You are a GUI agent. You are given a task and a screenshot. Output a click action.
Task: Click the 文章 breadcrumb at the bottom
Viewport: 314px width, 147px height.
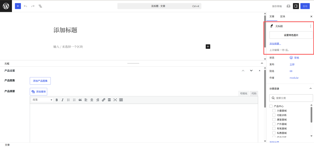[7, 145]
